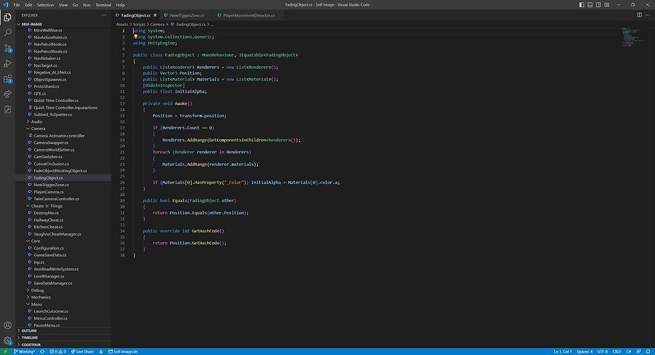The width and height of the screenshot is (655, 355).
Task: Click the Synchronize Changes status bar icon
Action: click(x=42, y=352)
